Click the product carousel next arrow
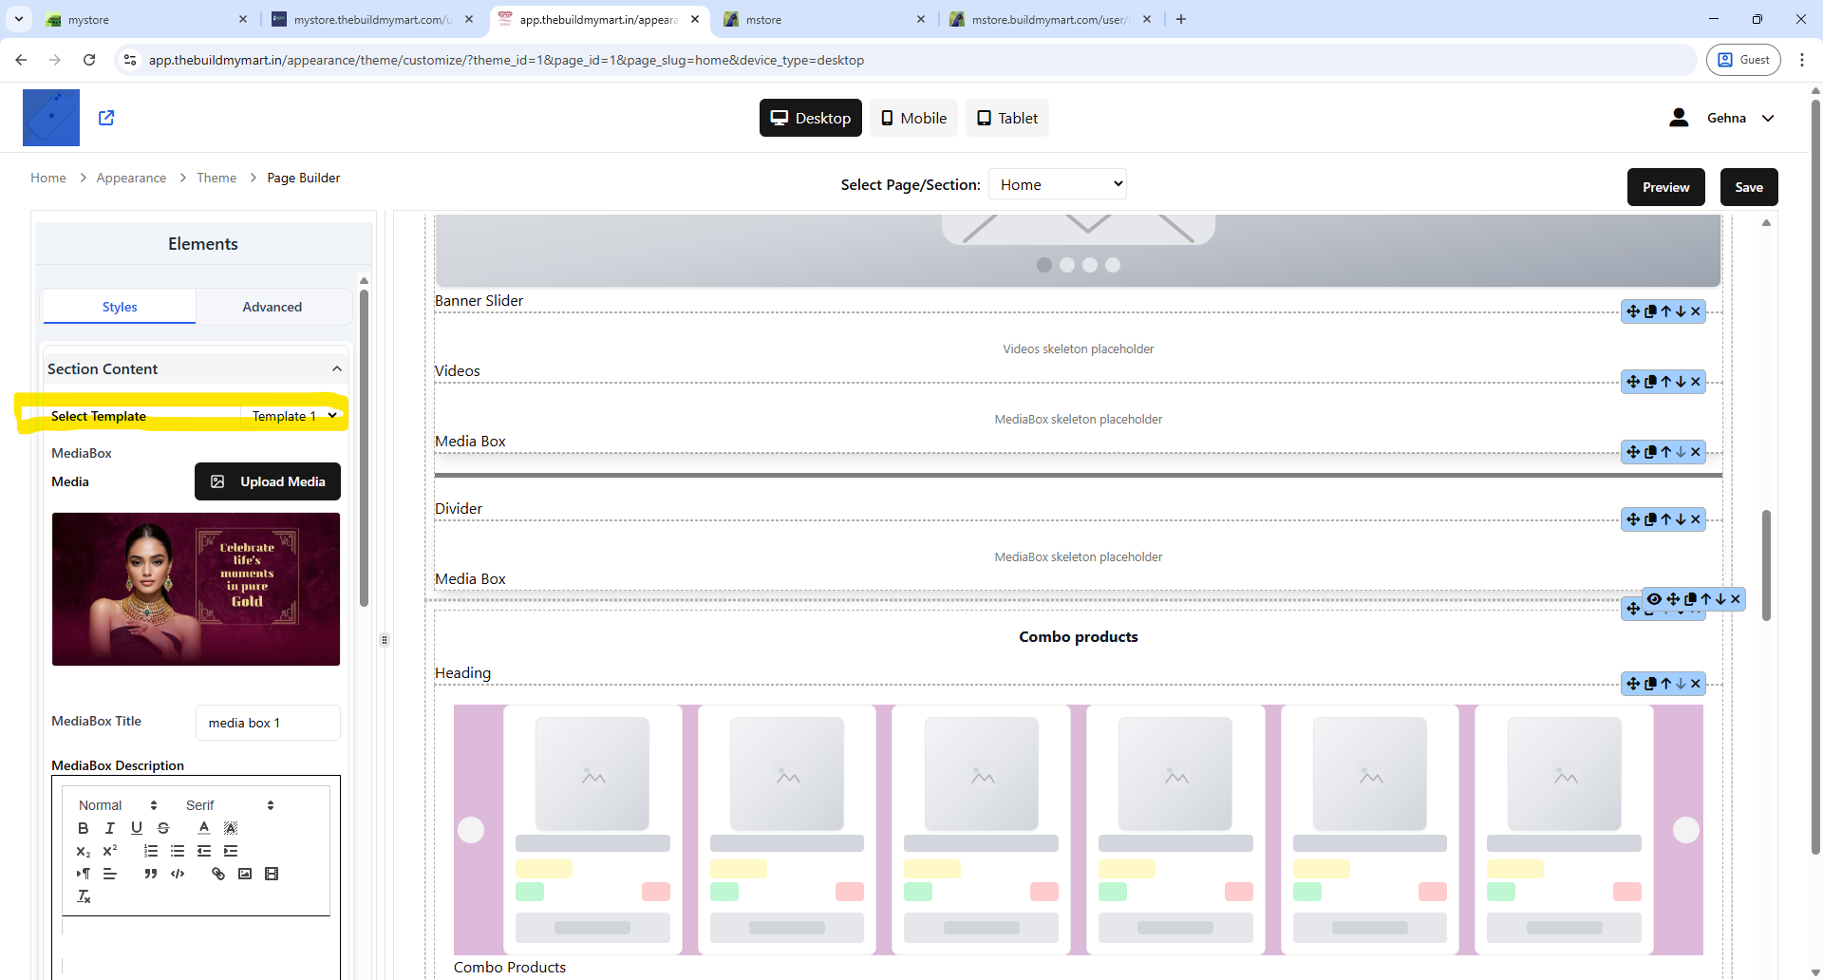Screen dimensions: 1823x980 pos(1686,830)
